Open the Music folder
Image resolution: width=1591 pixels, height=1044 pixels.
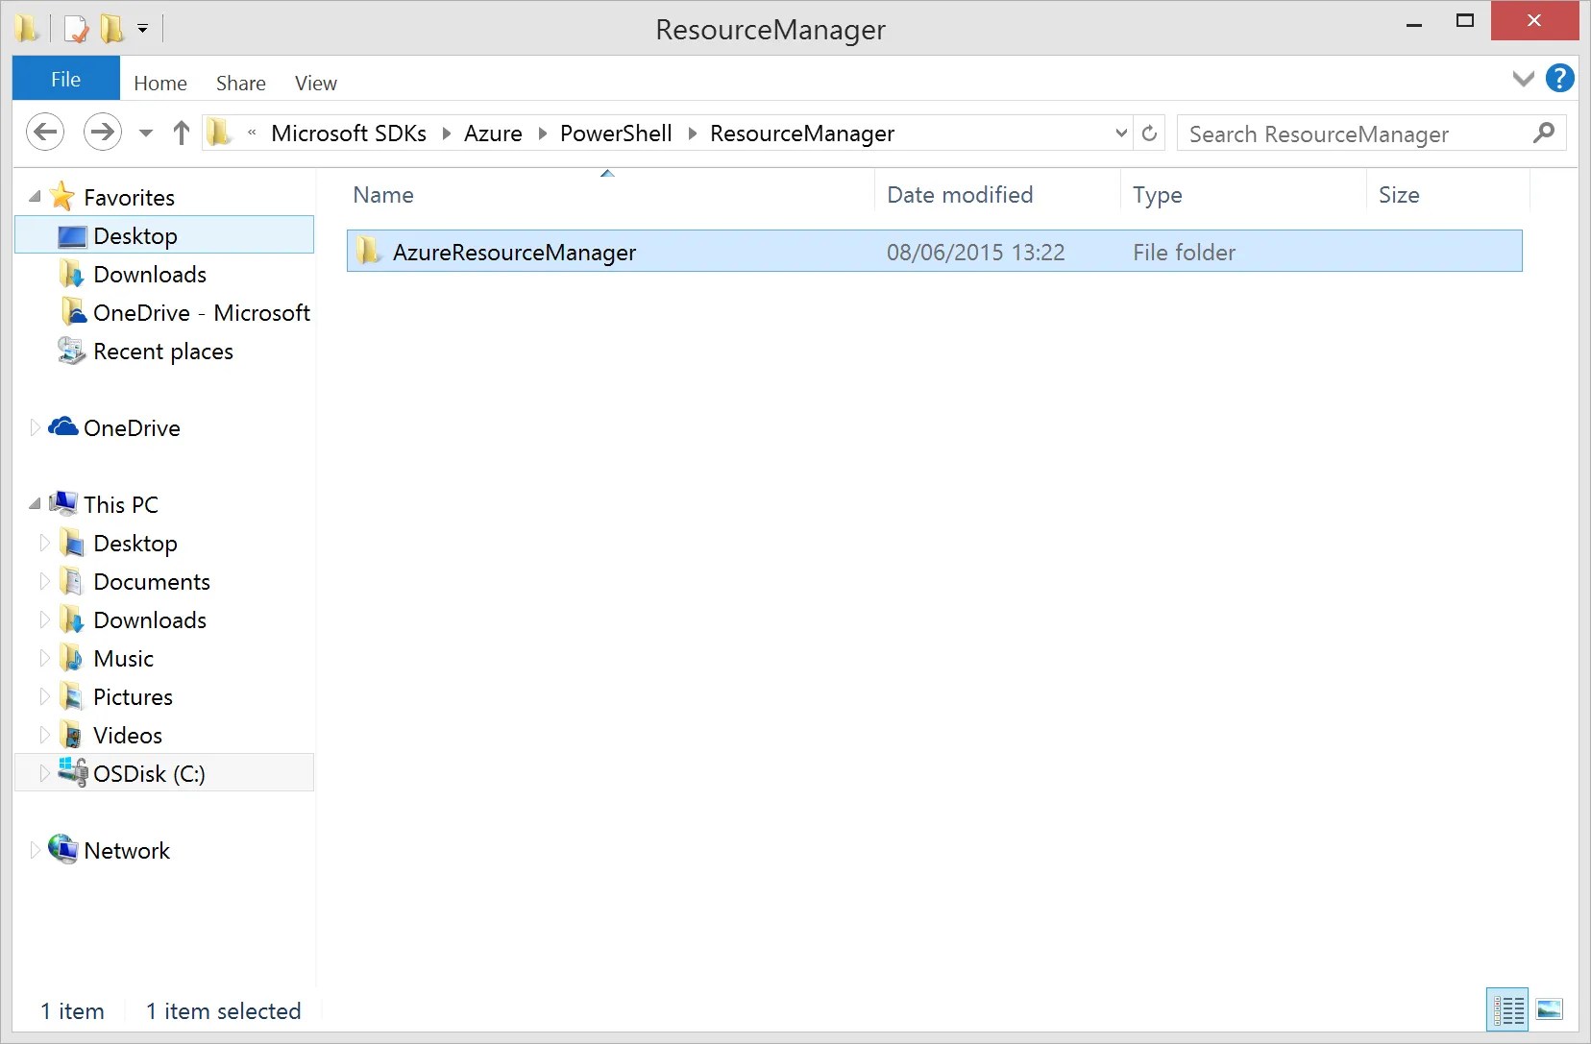[123, 659]
